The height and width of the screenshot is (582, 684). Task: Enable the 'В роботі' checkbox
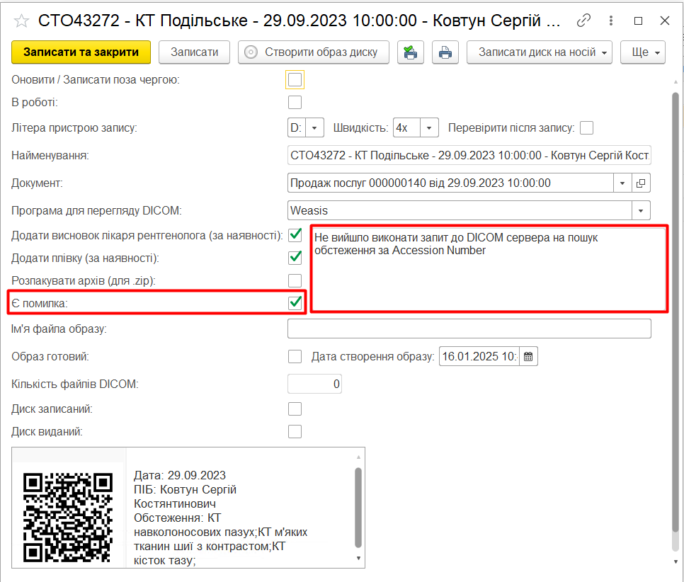click(295, 102)
